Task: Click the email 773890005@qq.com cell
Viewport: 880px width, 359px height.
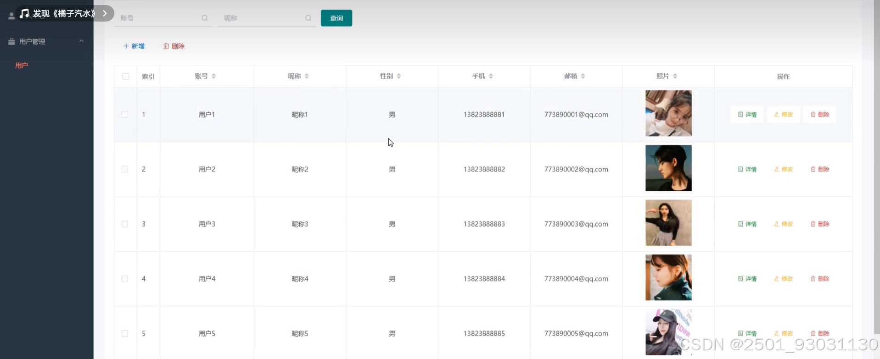Action: [576, 333]
